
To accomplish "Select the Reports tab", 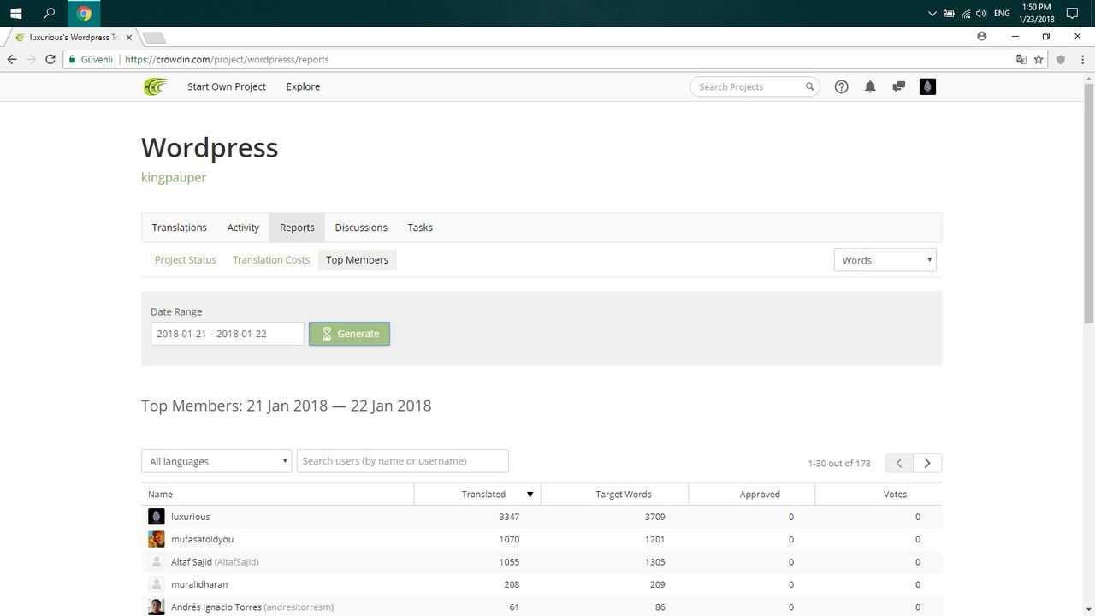I will (x=297, y=228).
